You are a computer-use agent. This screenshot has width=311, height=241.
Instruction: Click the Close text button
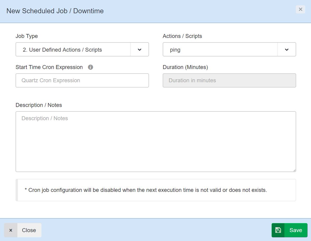(x=29, y=230)
